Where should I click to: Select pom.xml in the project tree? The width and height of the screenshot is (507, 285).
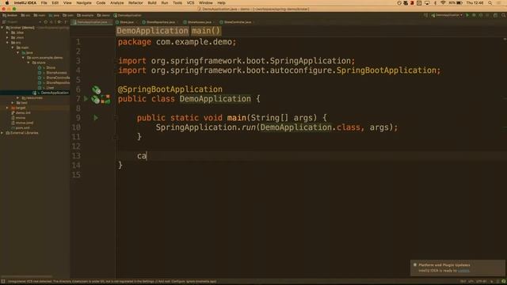(x=22, y=128)
